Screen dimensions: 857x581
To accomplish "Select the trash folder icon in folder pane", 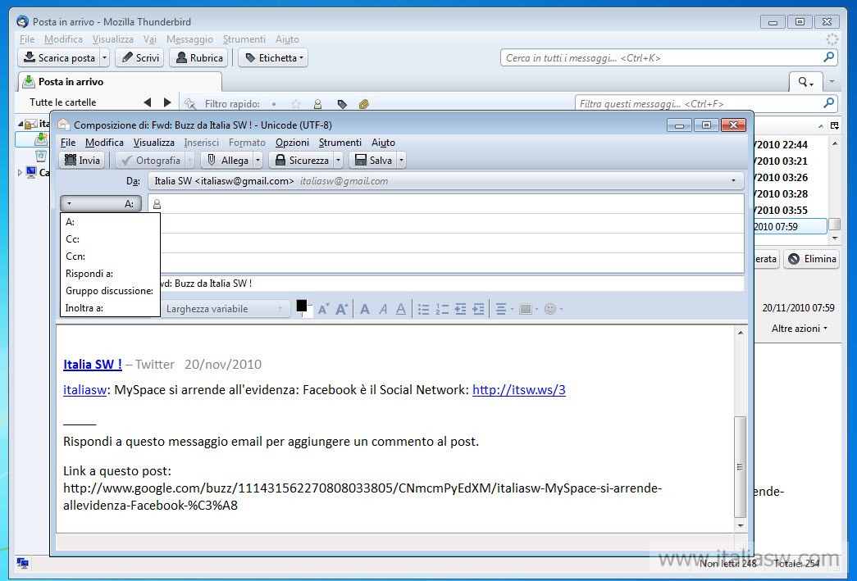I will tap(41, 157).
